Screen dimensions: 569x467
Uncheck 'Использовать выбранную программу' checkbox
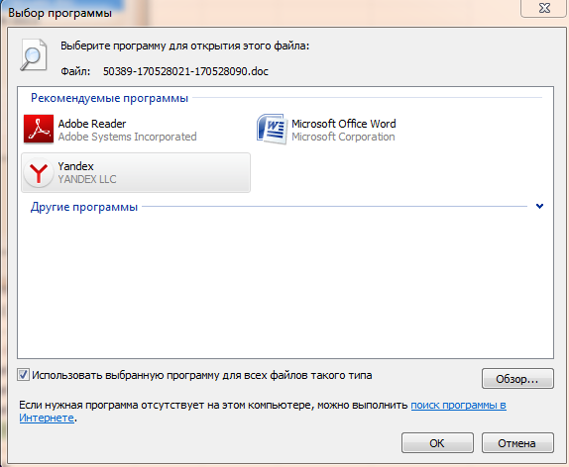coord(23,375)
